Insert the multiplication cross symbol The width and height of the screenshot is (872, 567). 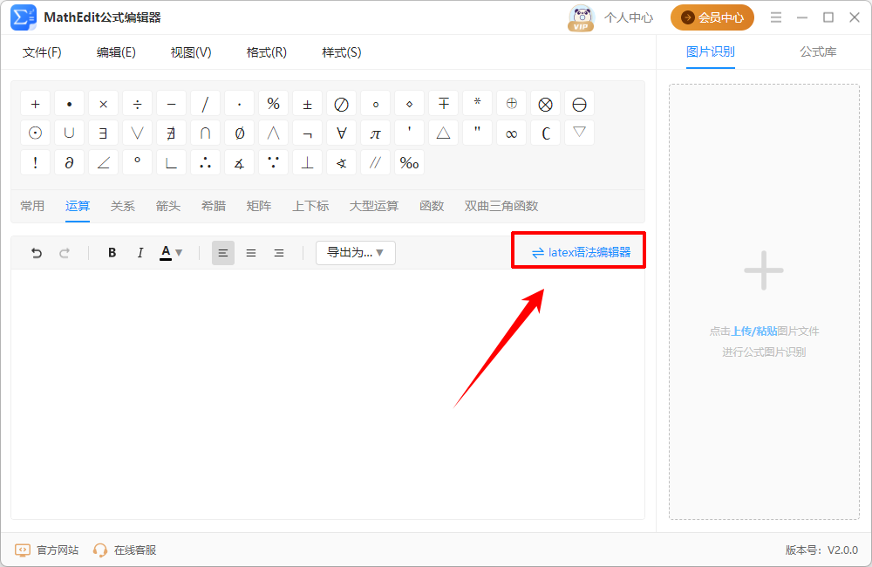point(103,104)
